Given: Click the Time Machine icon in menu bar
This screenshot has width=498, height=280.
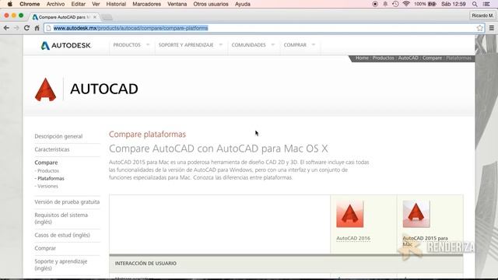Looking at the screenshot, I should tap(395, 4).
